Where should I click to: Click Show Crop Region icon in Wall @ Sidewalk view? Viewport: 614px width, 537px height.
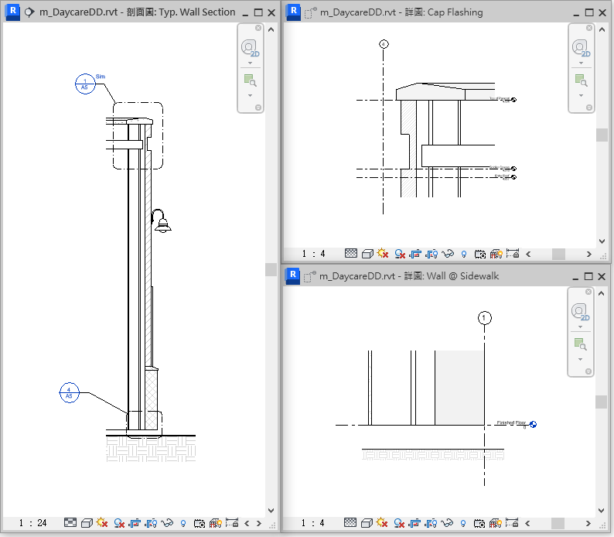[431, 522]
